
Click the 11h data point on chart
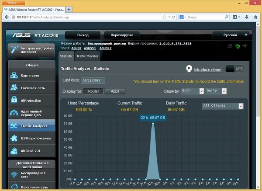pos(75,179)
